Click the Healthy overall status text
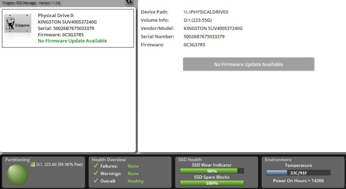This screenshot has height=189, width=346. [x=135, y=181]
